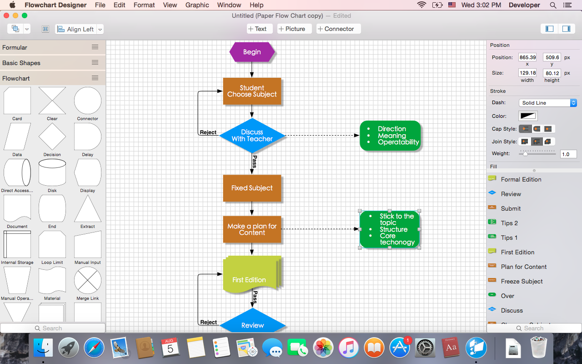This screenshot has height=364, width=582.
Task: Open the File menu
Action: pyautogui.click(x=100, y=5)
